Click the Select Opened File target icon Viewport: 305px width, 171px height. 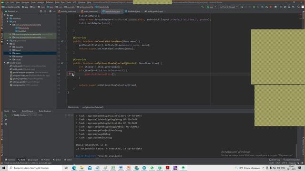[x=41, y=11]
